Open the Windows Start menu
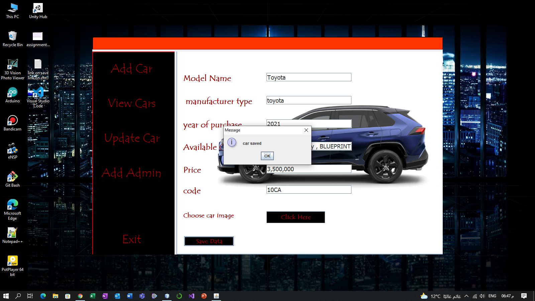The width and height of the screenshot is (535, 301). pos(6,296)
